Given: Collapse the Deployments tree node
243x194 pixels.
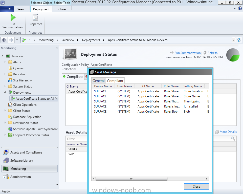Looking at the screenshot, I should click(5, 92).
